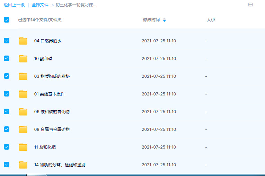Deselect the 04 自然界的水 checkbox
Image resolution: width=265 pixels, height=176 pixels.
[x=7, y=41]
